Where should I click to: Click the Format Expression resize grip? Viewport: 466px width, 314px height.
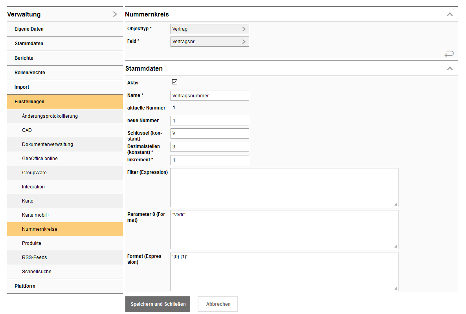point(396,288)
